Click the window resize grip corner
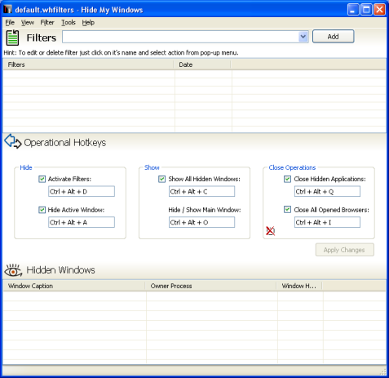389x378 pixels. [383, 371]
